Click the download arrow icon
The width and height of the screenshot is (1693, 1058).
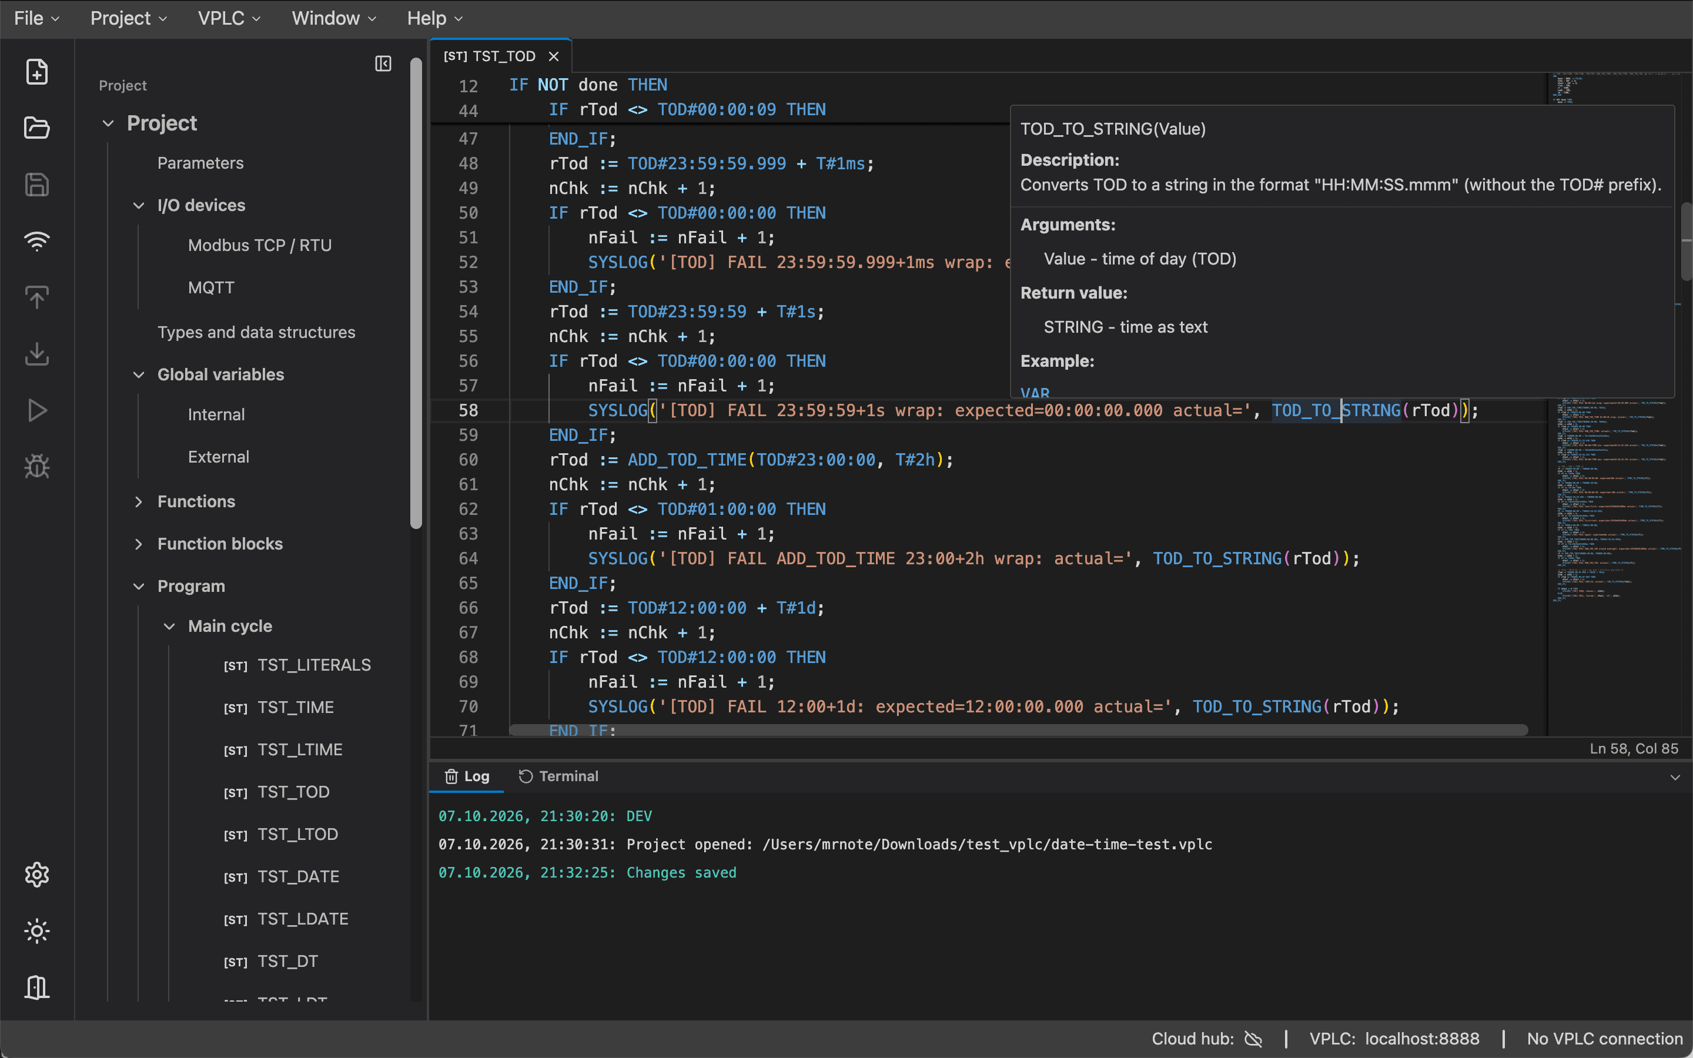pyautogui.click(x=36, y=353)
